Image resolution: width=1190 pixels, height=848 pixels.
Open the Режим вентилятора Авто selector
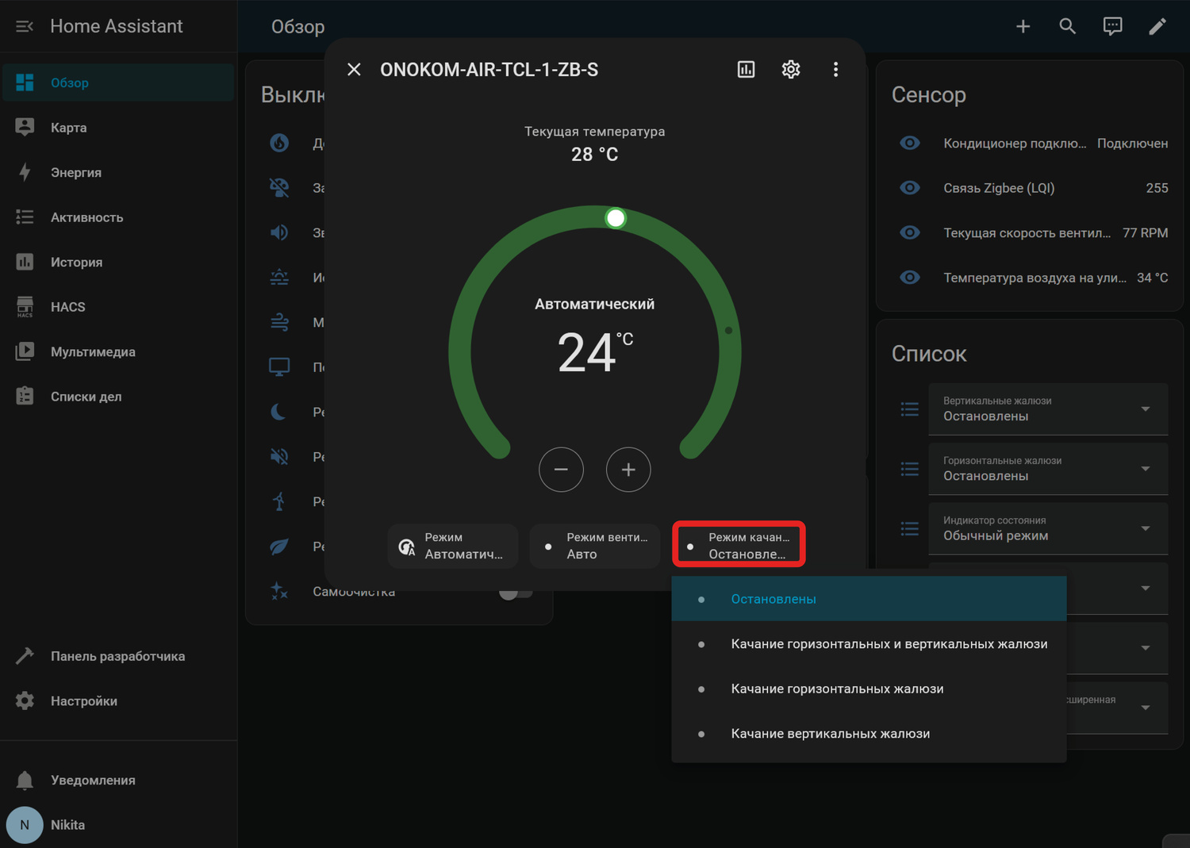point(595,546)
